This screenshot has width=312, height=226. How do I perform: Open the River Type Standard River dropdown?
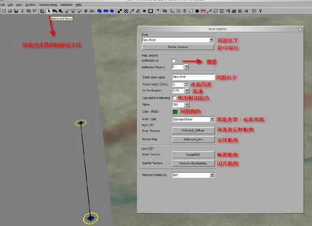pos(212,119)
